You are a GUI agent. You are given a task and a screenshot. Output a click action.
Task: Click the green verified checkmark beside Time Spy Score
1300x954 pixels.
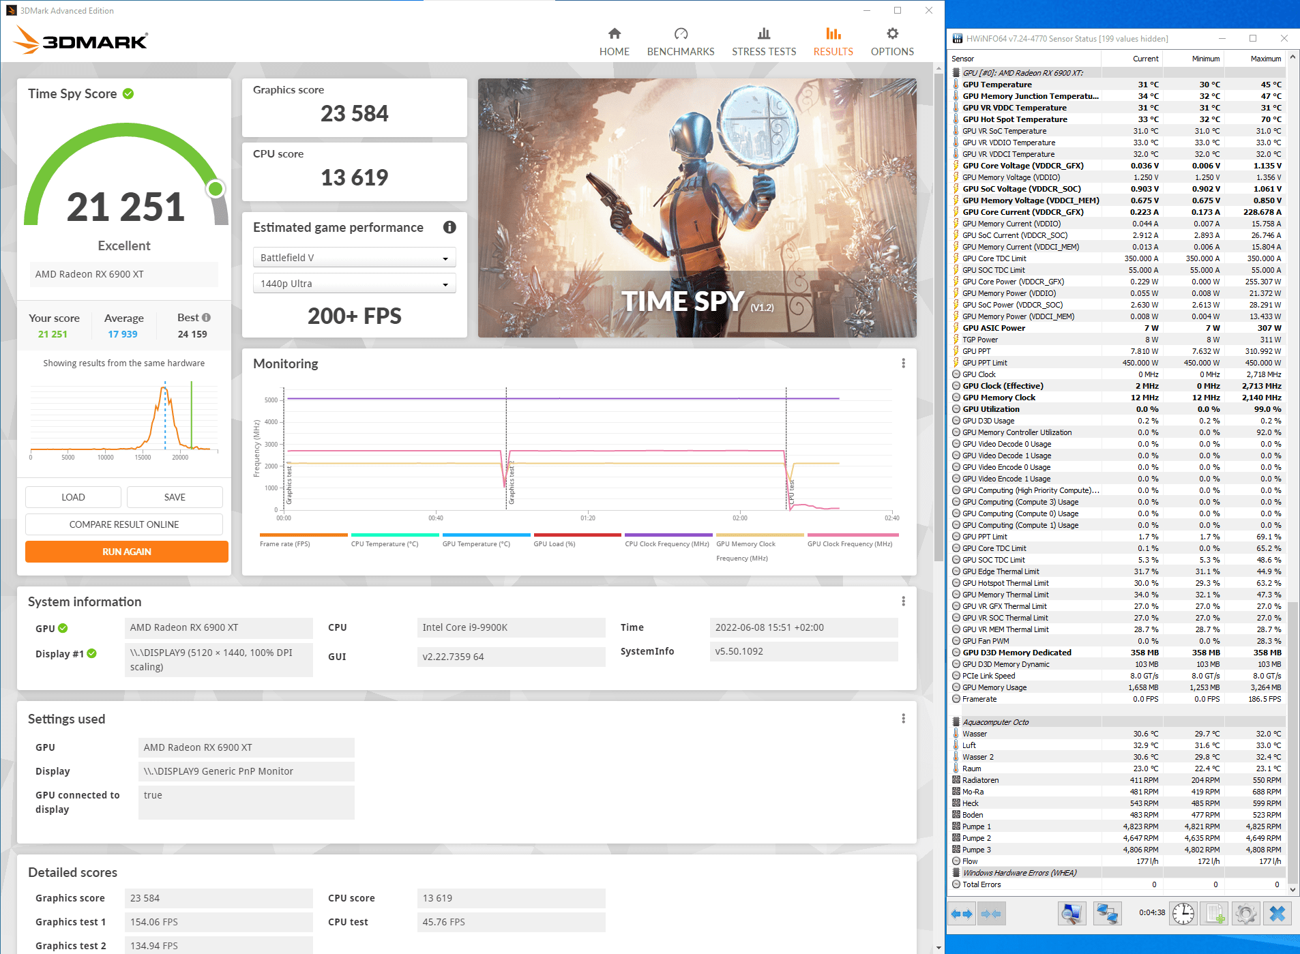point(128,93)
